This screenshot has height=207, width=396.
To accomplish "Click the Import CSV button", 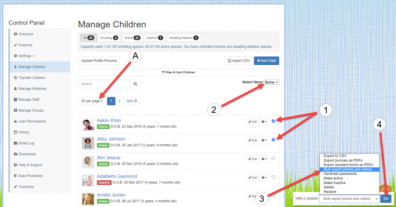I will coord(239,61).
